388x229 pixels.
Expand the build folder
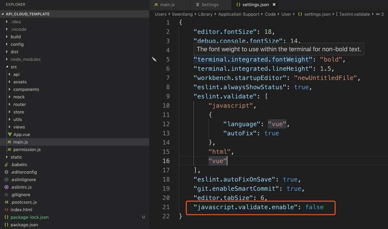coord(7,37)
